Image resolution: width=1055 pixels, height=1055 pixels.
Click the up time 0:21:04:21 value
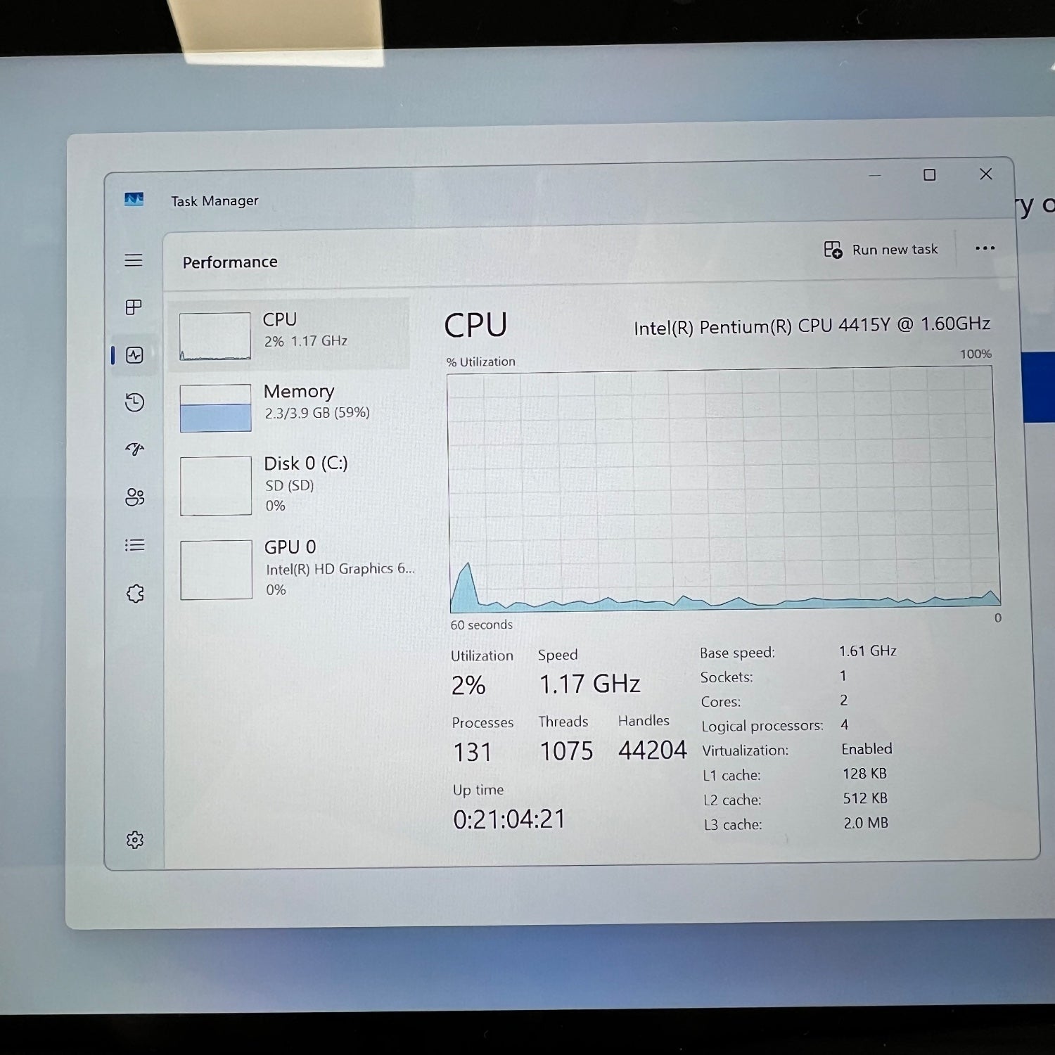point(509,819)
